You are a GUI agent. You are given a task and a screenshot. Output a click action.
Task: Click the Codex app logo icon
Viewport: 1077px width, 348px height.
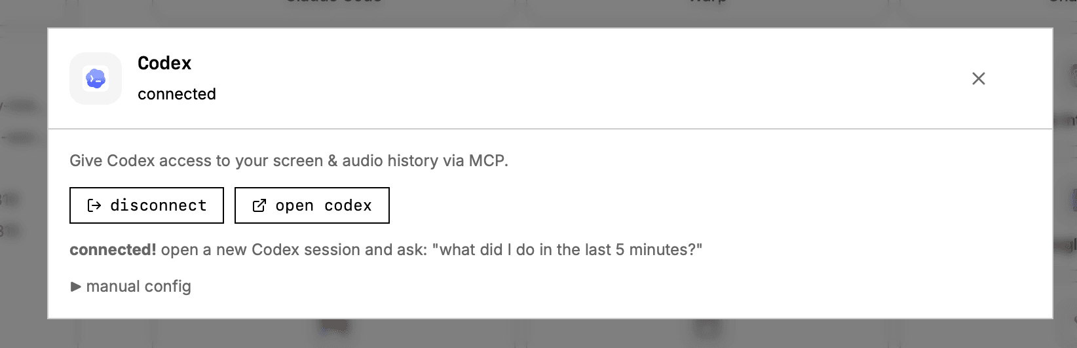96,78
